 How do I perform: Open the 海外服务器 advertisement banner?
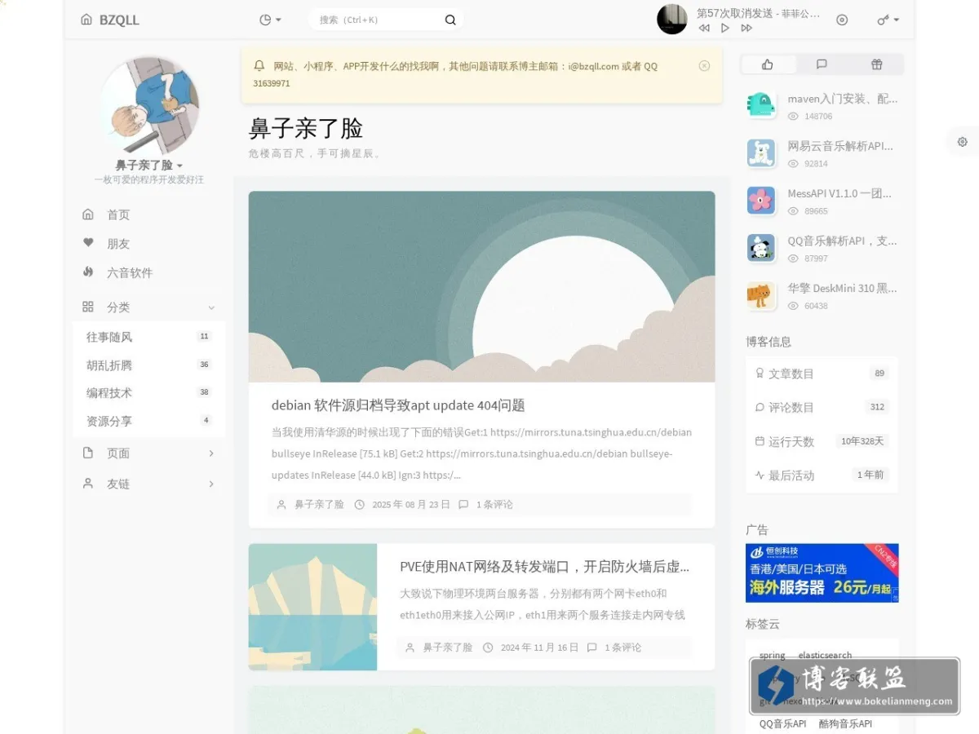[x=822, y=573]
